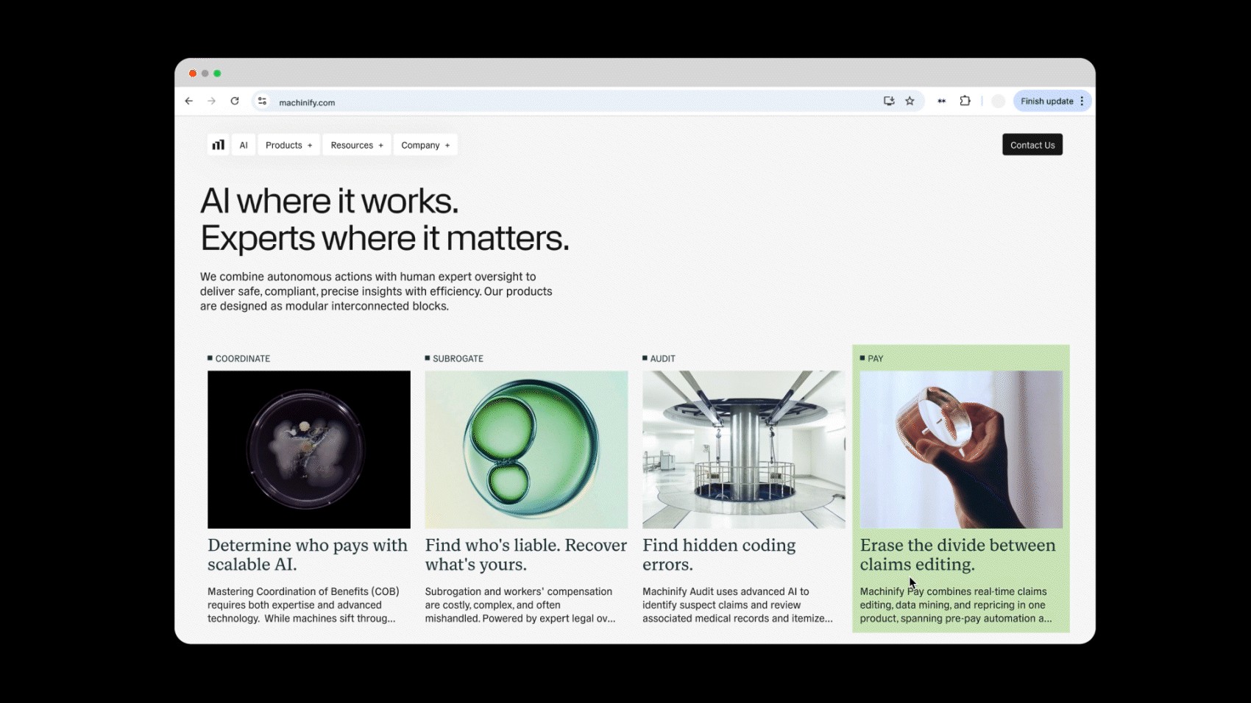This screenshot has width=1251, height=703.
Task: Open the Pay hand holding glass image
Action: (961, 449)
